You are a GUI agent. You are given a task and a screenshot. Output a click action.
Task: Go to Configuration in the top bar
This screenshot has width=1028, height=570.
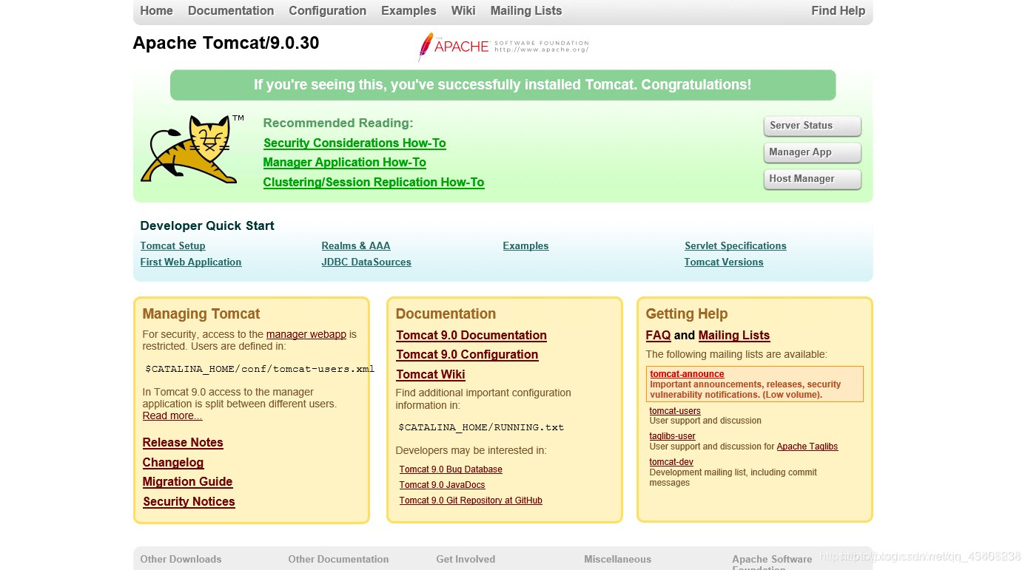pyautogui.click(x=328, y=10)
